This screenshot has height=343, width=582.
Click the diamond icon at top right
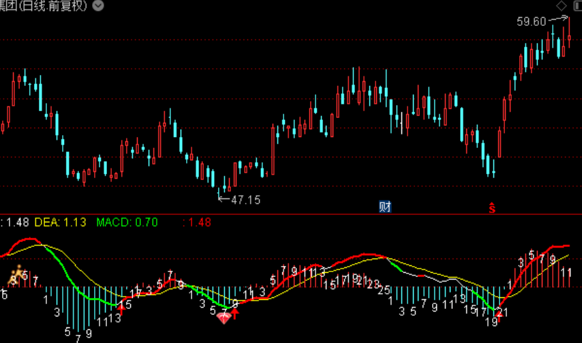pyautogui.click(x=561, y=6)
